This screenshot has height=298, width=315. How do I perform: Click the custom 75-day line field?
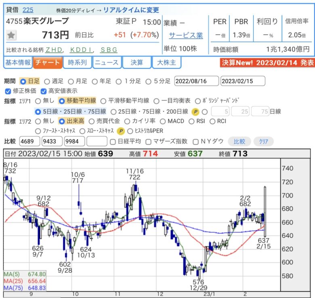(260, 112)
